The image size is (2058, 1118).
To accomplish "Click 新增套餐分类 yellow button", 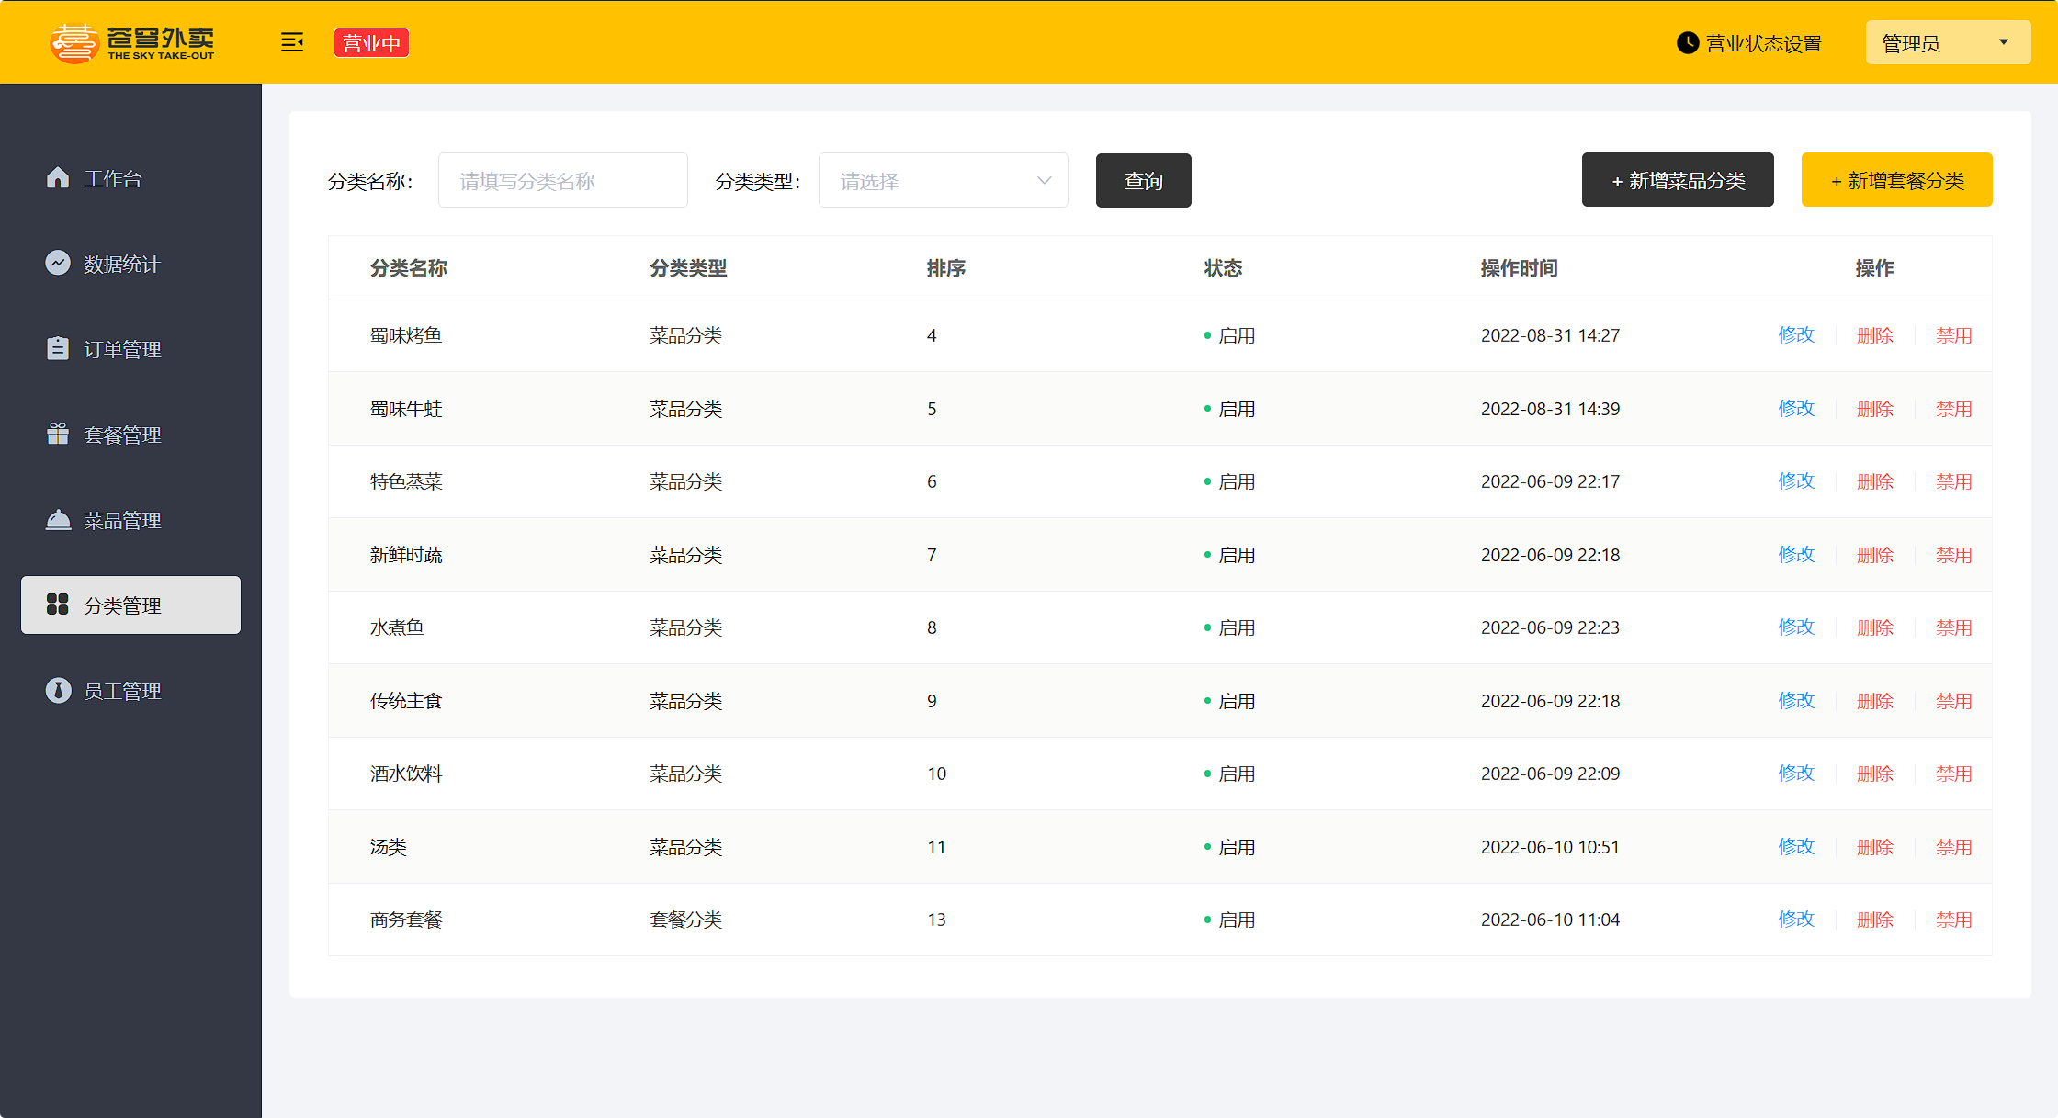I will (x=1896, y=180).
